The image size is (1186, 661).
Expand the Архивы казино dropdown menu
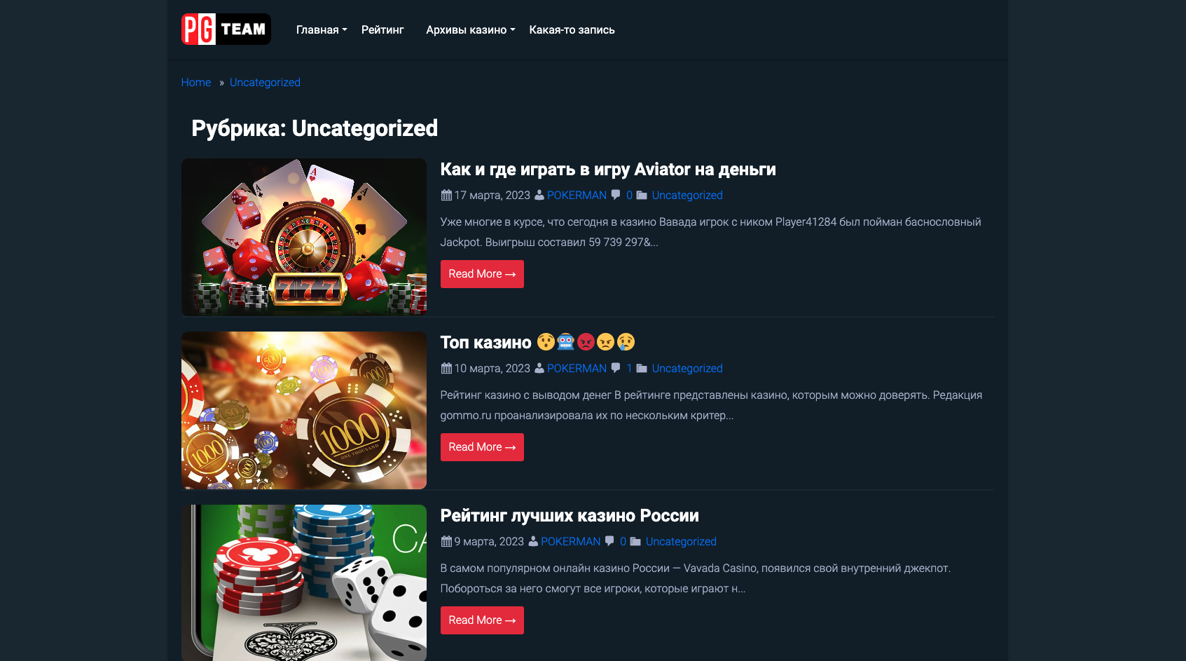pos(470,29)
